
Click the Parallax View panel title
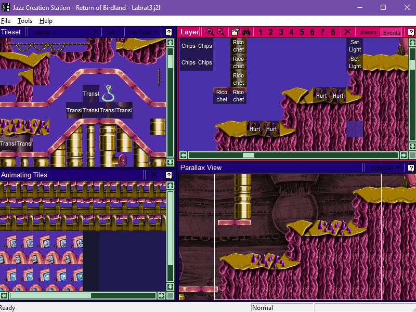201,167
